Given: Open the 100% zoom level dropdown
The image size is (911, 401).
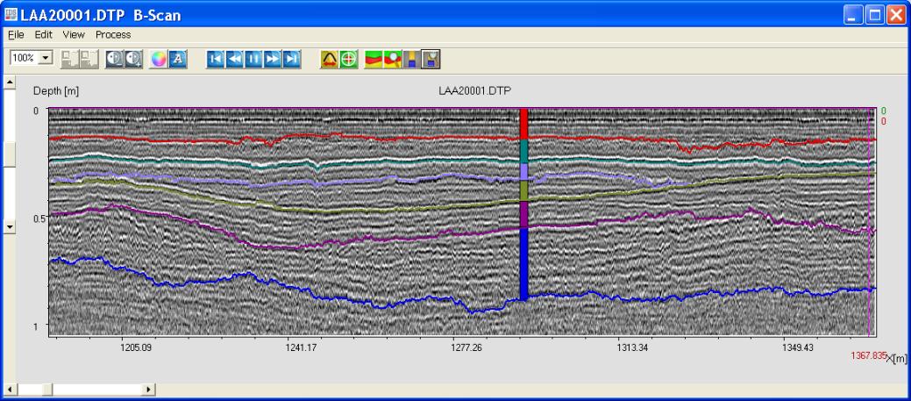Looking at the screenshot, I should point(46,58).
